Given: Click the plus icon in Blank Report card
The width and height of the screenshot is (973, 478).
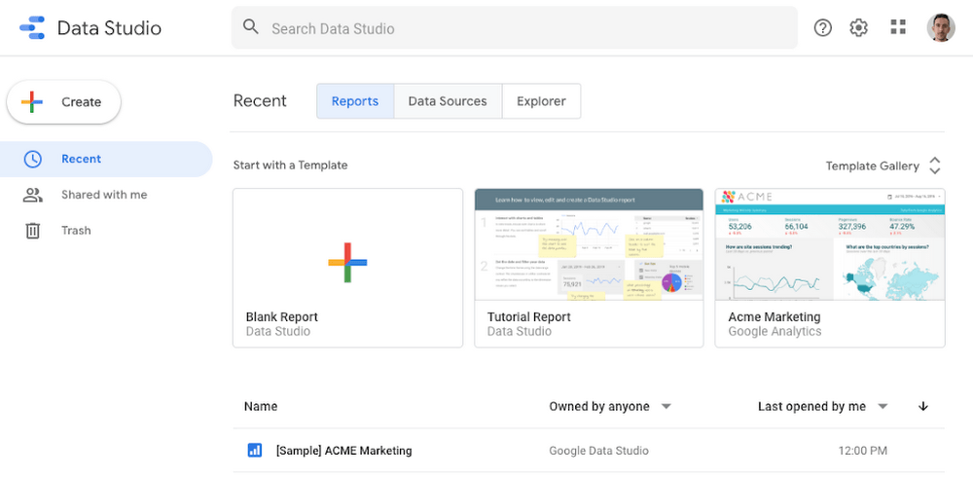Looking at the screenshot, I should (x=347, y=263).
